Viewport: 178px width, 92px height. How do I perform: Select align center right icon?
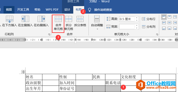click(175, 23)
